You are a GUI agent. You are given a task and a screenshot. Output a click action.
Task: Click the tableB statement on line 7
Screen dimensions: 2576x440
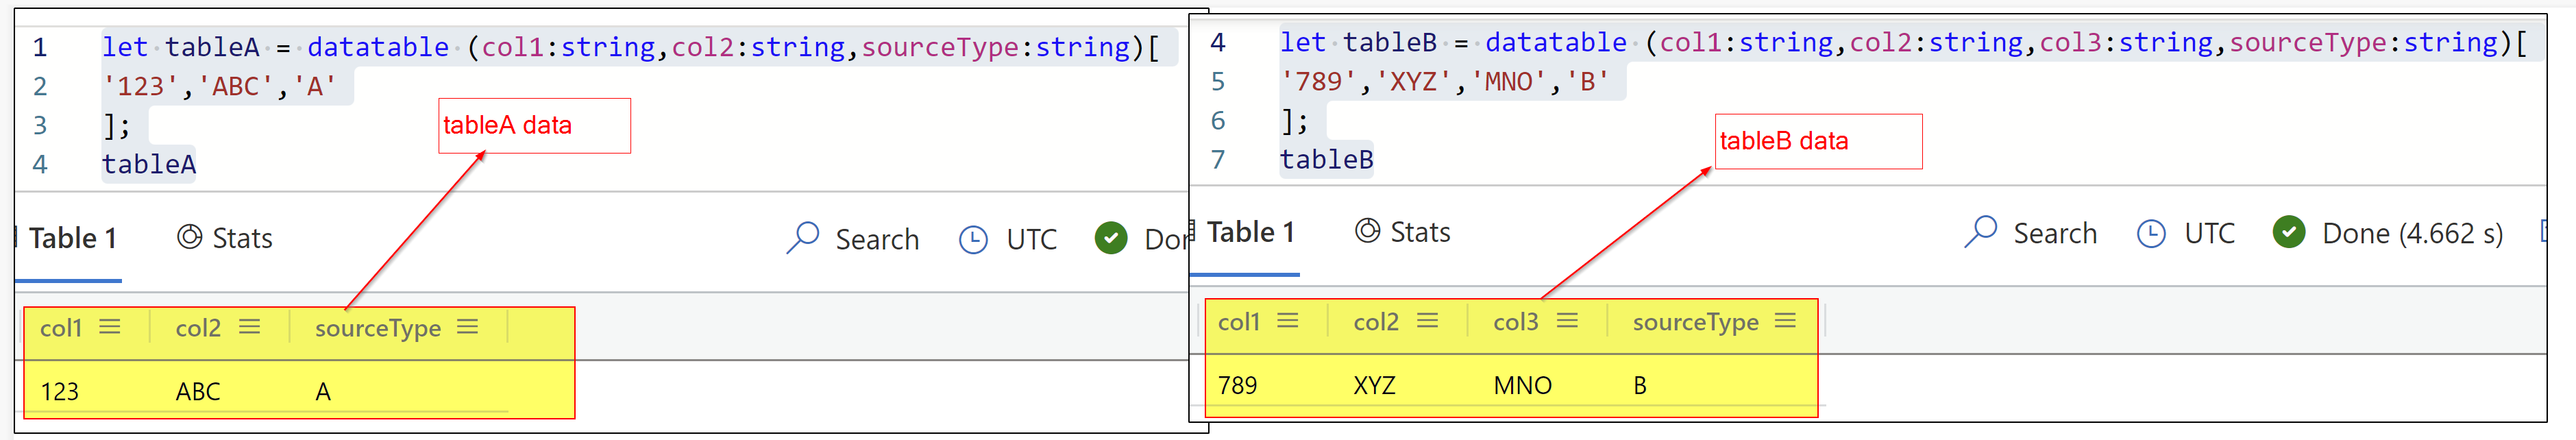[x=1327, y=159]
